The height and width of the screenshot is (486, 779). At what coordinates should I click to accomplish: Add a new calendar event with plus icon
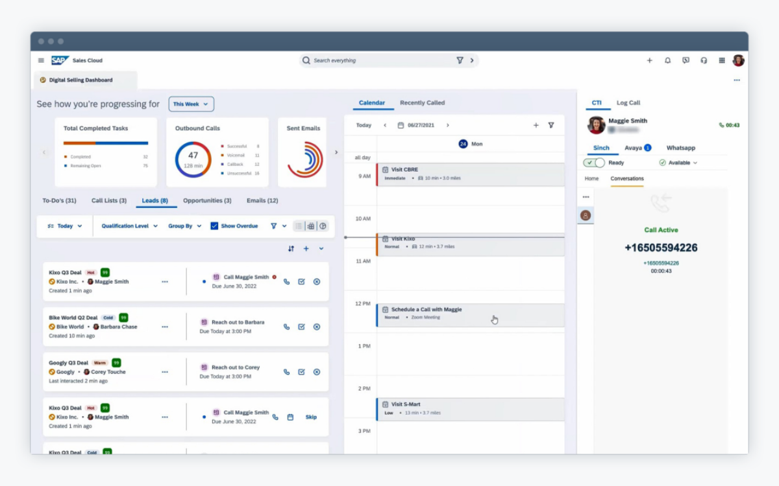click(536, 125)
